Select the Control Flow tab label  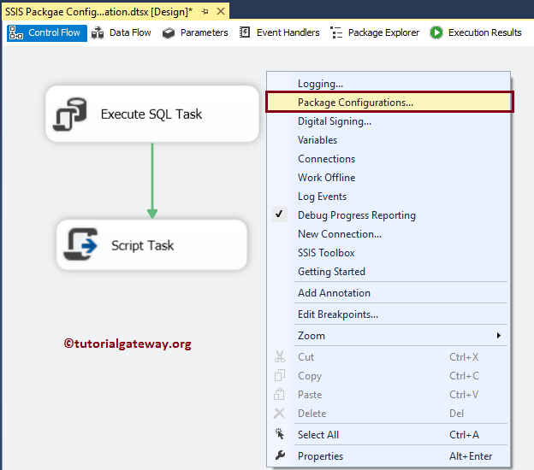[54, 32]
